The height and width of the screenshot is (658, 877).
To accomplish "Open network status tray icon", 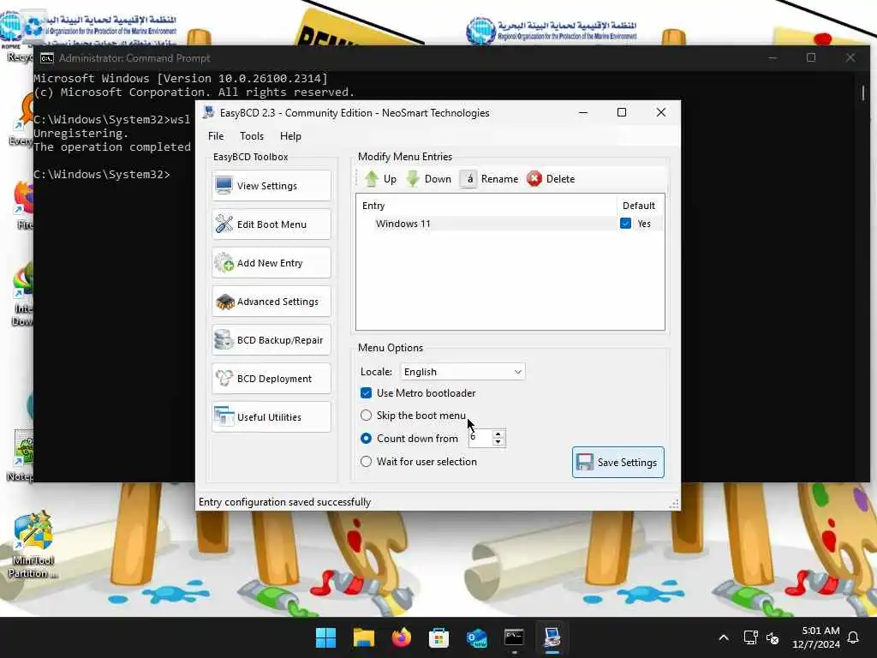I will 750,637.
